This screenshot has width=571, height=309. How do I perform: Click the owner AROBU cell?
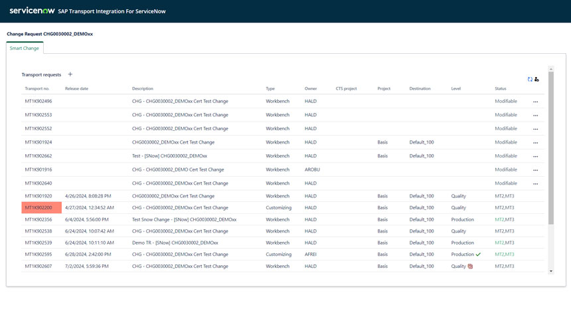pyautogui.click(x=312, y=170)
